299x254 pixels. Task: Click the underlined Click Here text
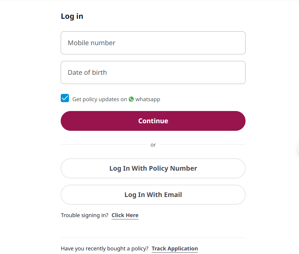coord(125,215)
